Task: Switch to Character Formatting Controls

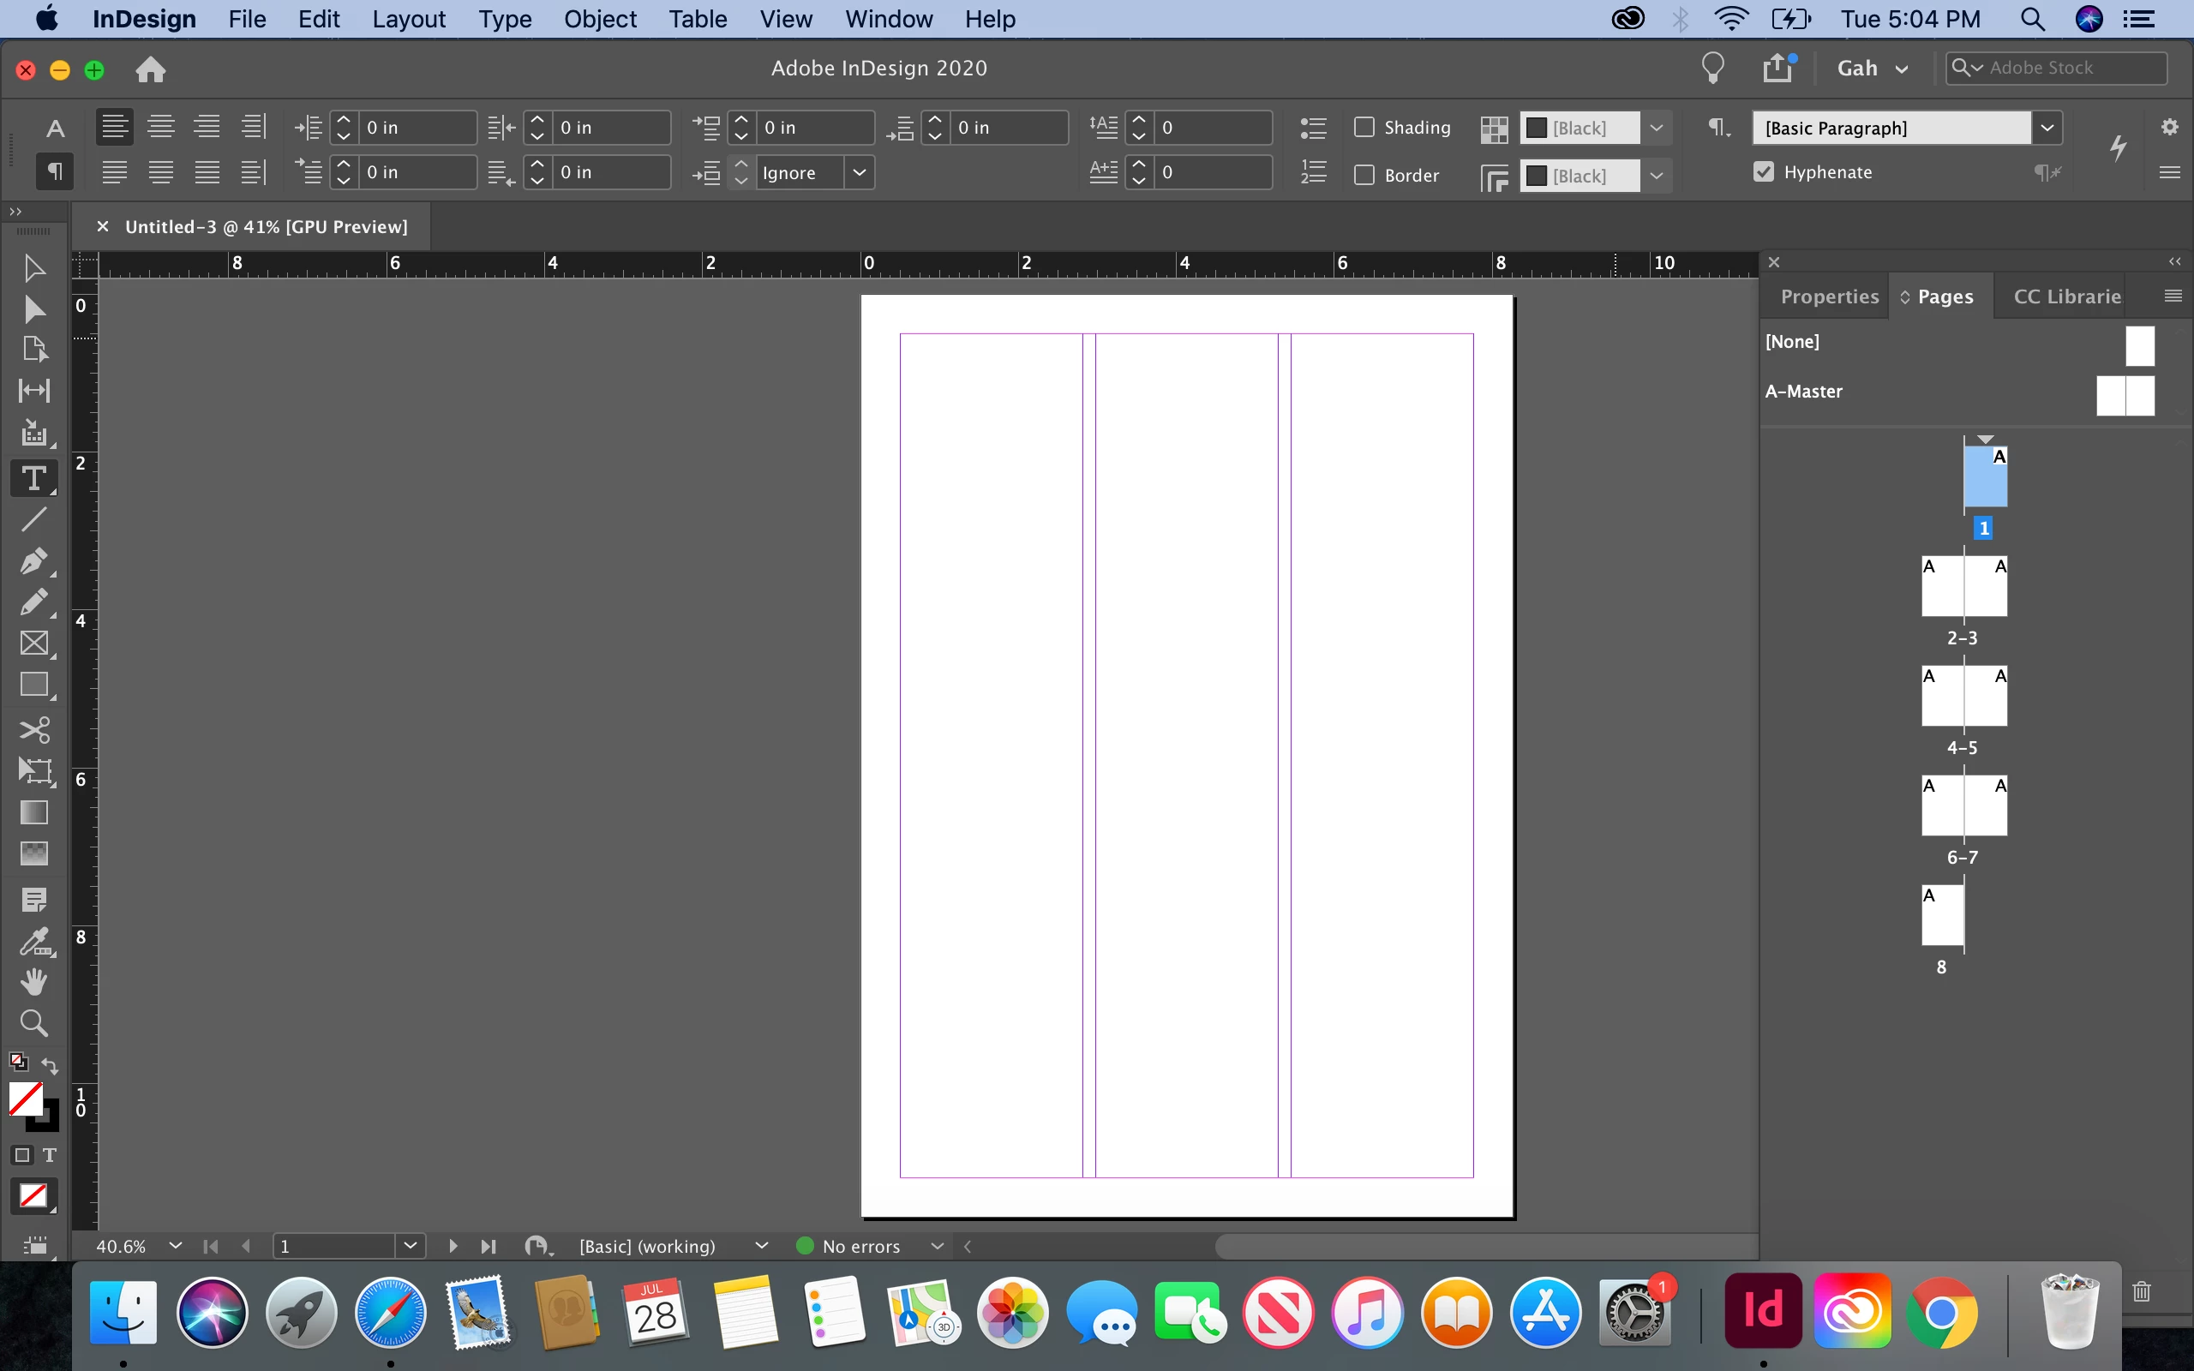Action: click(x=54, y=128)
